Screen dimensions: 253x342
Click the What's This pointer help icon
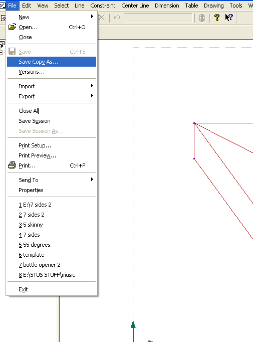point(229,18)
